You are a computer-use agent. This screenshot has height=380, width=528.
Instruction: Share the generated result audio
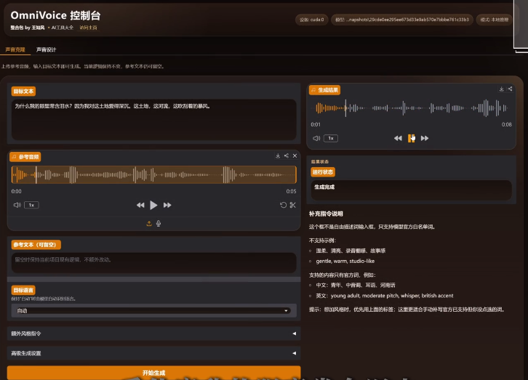(x=510, y=89)
